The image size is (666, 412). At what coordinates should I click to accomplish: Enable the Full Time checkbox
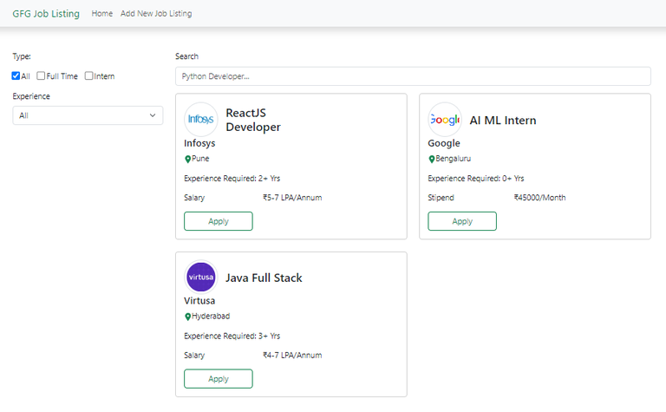point(41,76)
